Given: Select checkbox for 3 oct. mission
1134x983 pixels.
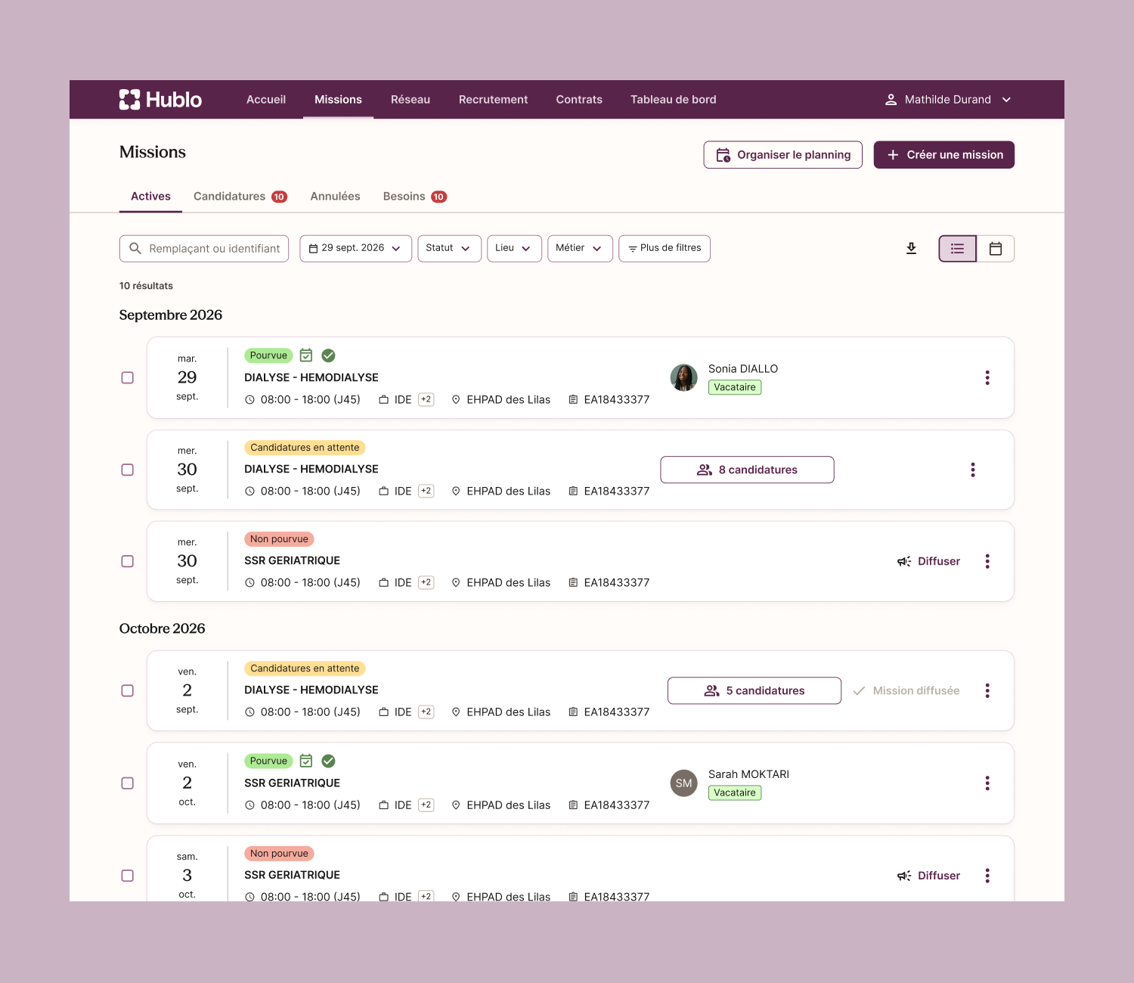Looking at the screenshot, I should coord(128,876).
